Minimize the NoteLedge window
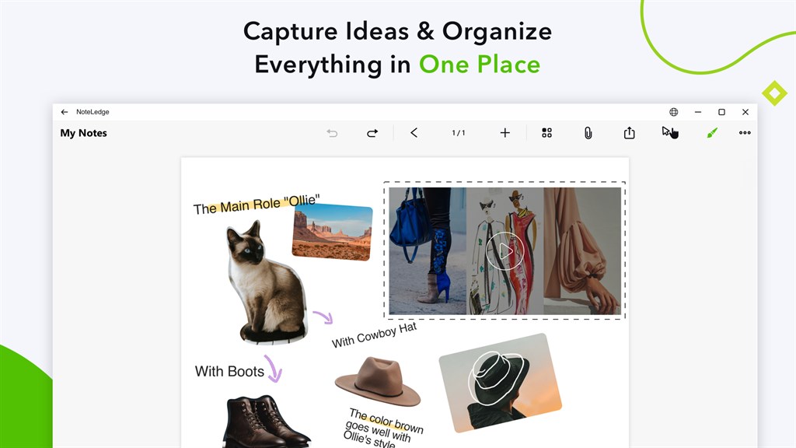Viewport: 796px width, 448px height. (698, 112)
